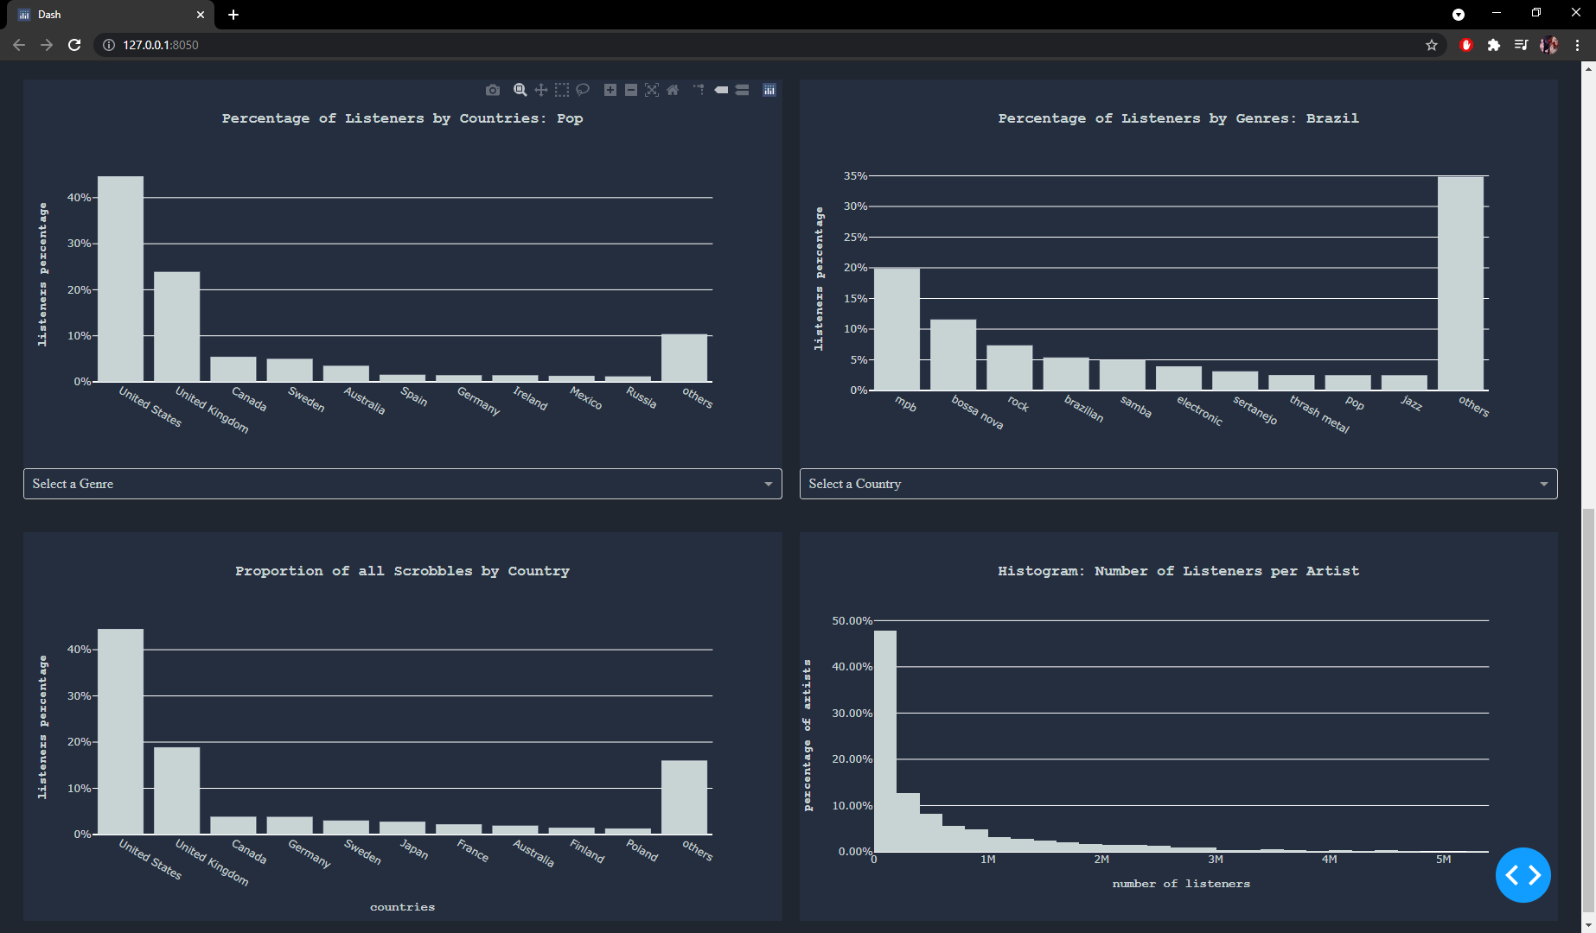1596x933 pixels.
Task: Reset axes with the home icon
Action: pyautogui.click(x=673, y=90)
